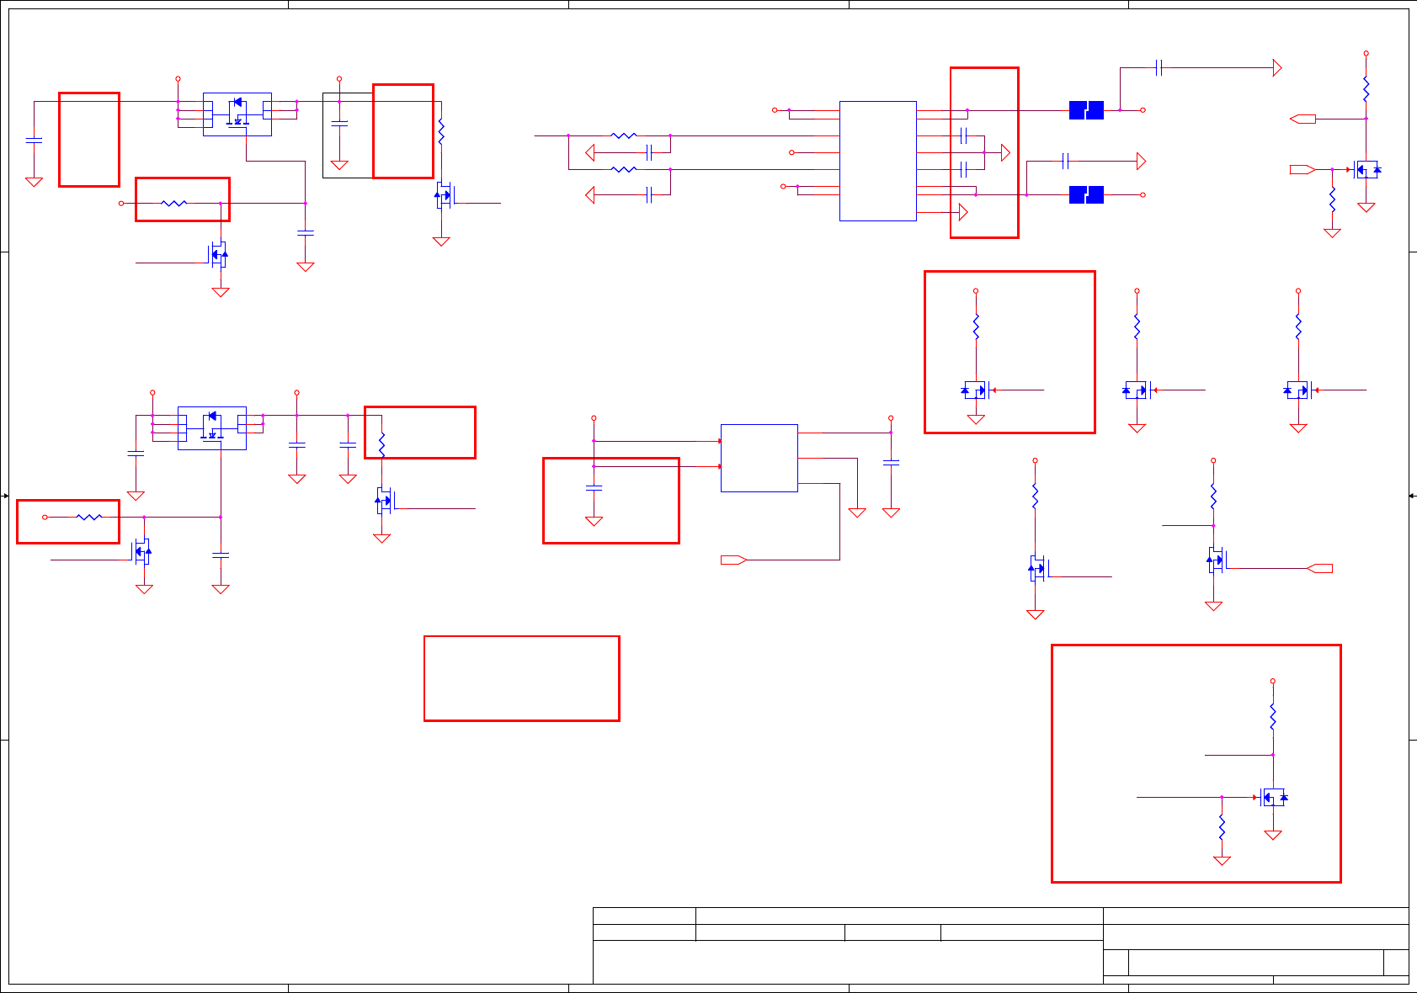Select the input port feeding the top-right transistor gate
The width and height of the screenshot is (1417, 993).
tap(1302, 169)
